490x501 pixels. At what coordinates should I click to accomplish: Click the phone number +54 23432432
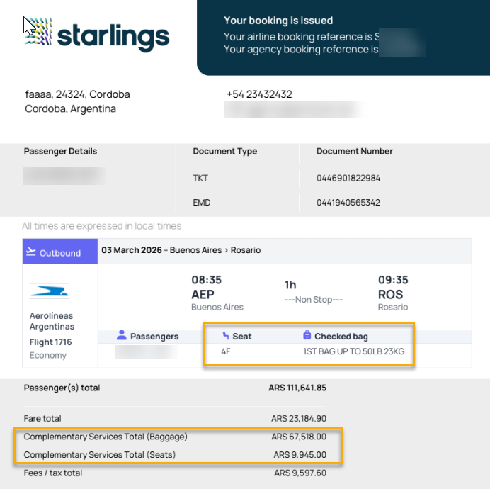coord(259,94)
